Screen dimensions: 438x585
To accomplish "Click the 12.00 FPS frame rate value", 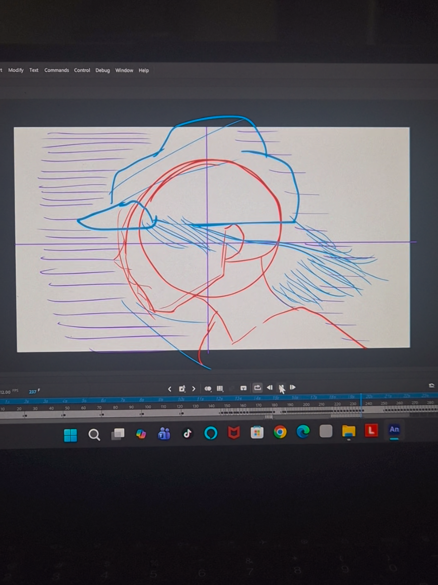I will 5,392.
